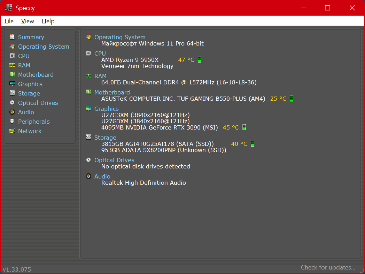Show Storage details from sidebar
This screenshot has width=365, height=274.
(x=29, y=93)
